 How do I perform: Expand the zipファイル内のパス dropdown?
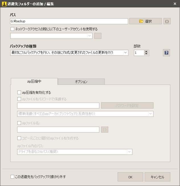[130, 152]
